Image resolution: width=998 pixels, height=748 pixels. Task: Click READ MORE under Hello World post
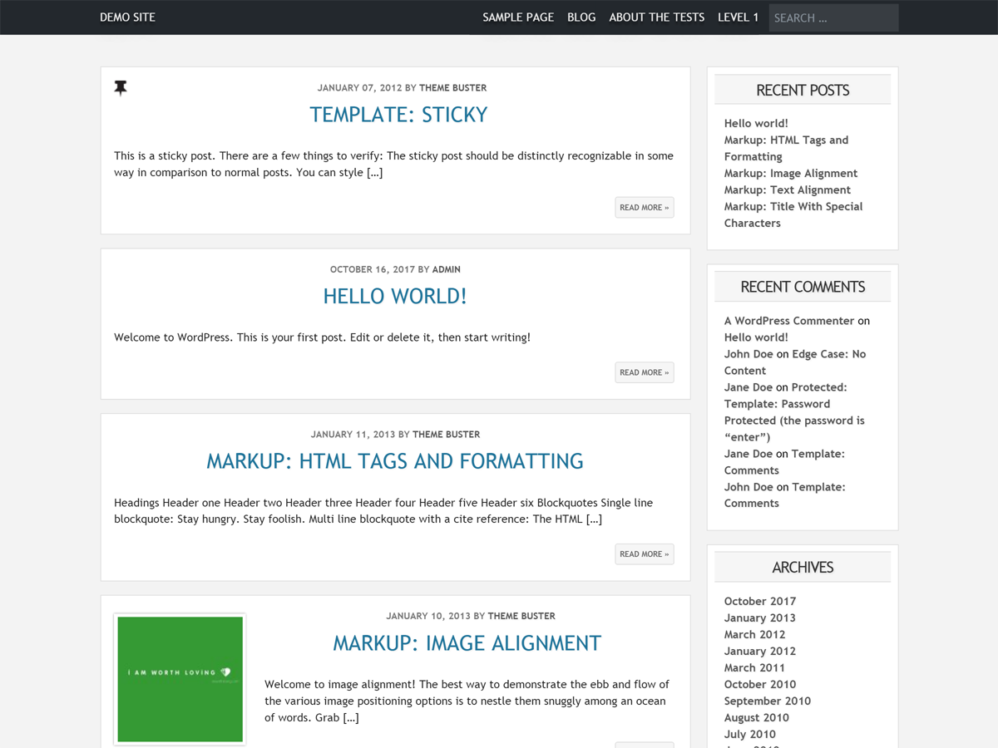pos(644,372)
